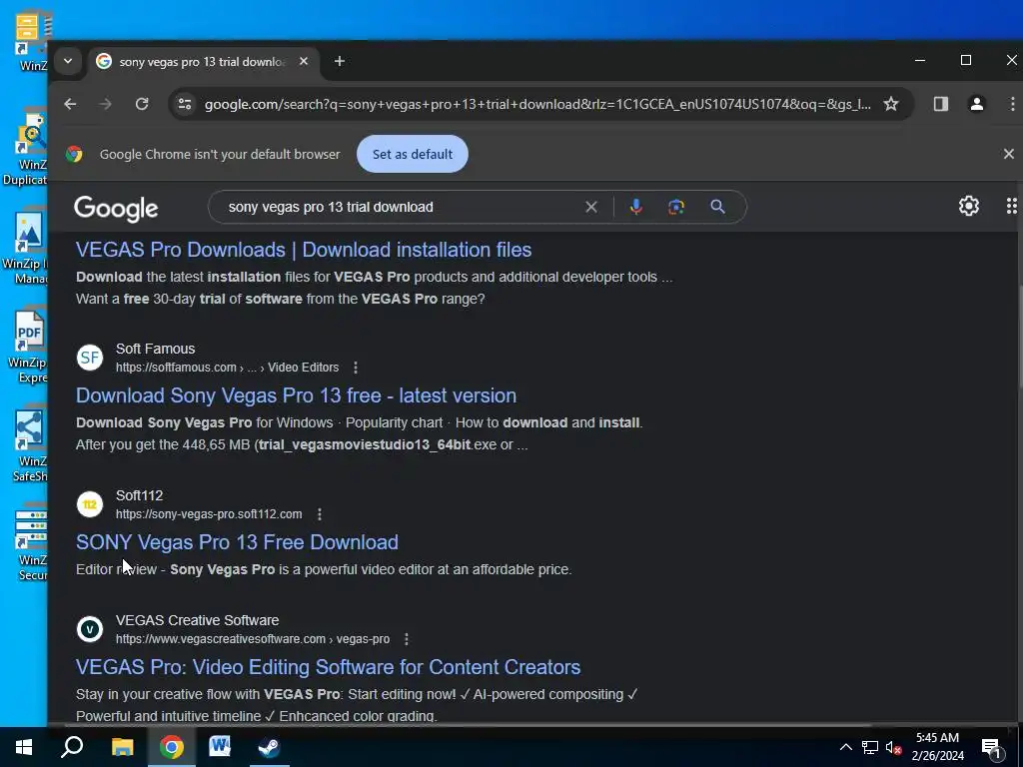Screen dimensions: 1023x767
Task: Open network status tray icon
Action: click(869, 747)
